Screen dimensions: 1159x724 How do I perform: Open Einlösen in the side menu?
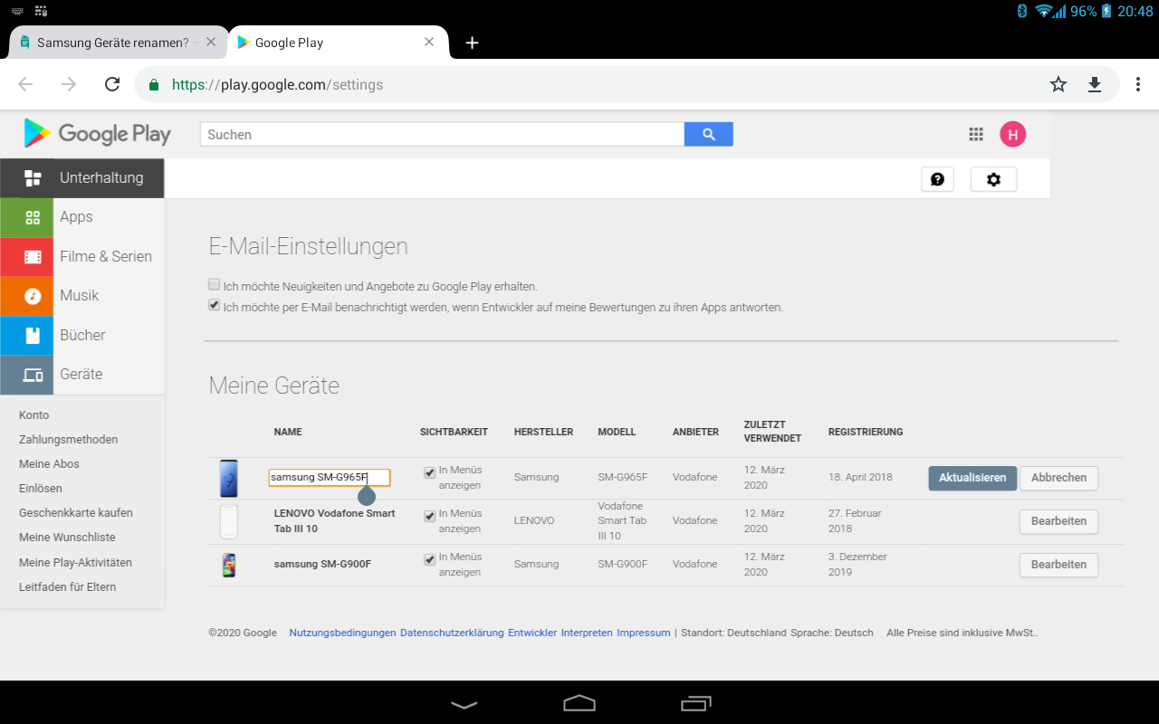41,488
